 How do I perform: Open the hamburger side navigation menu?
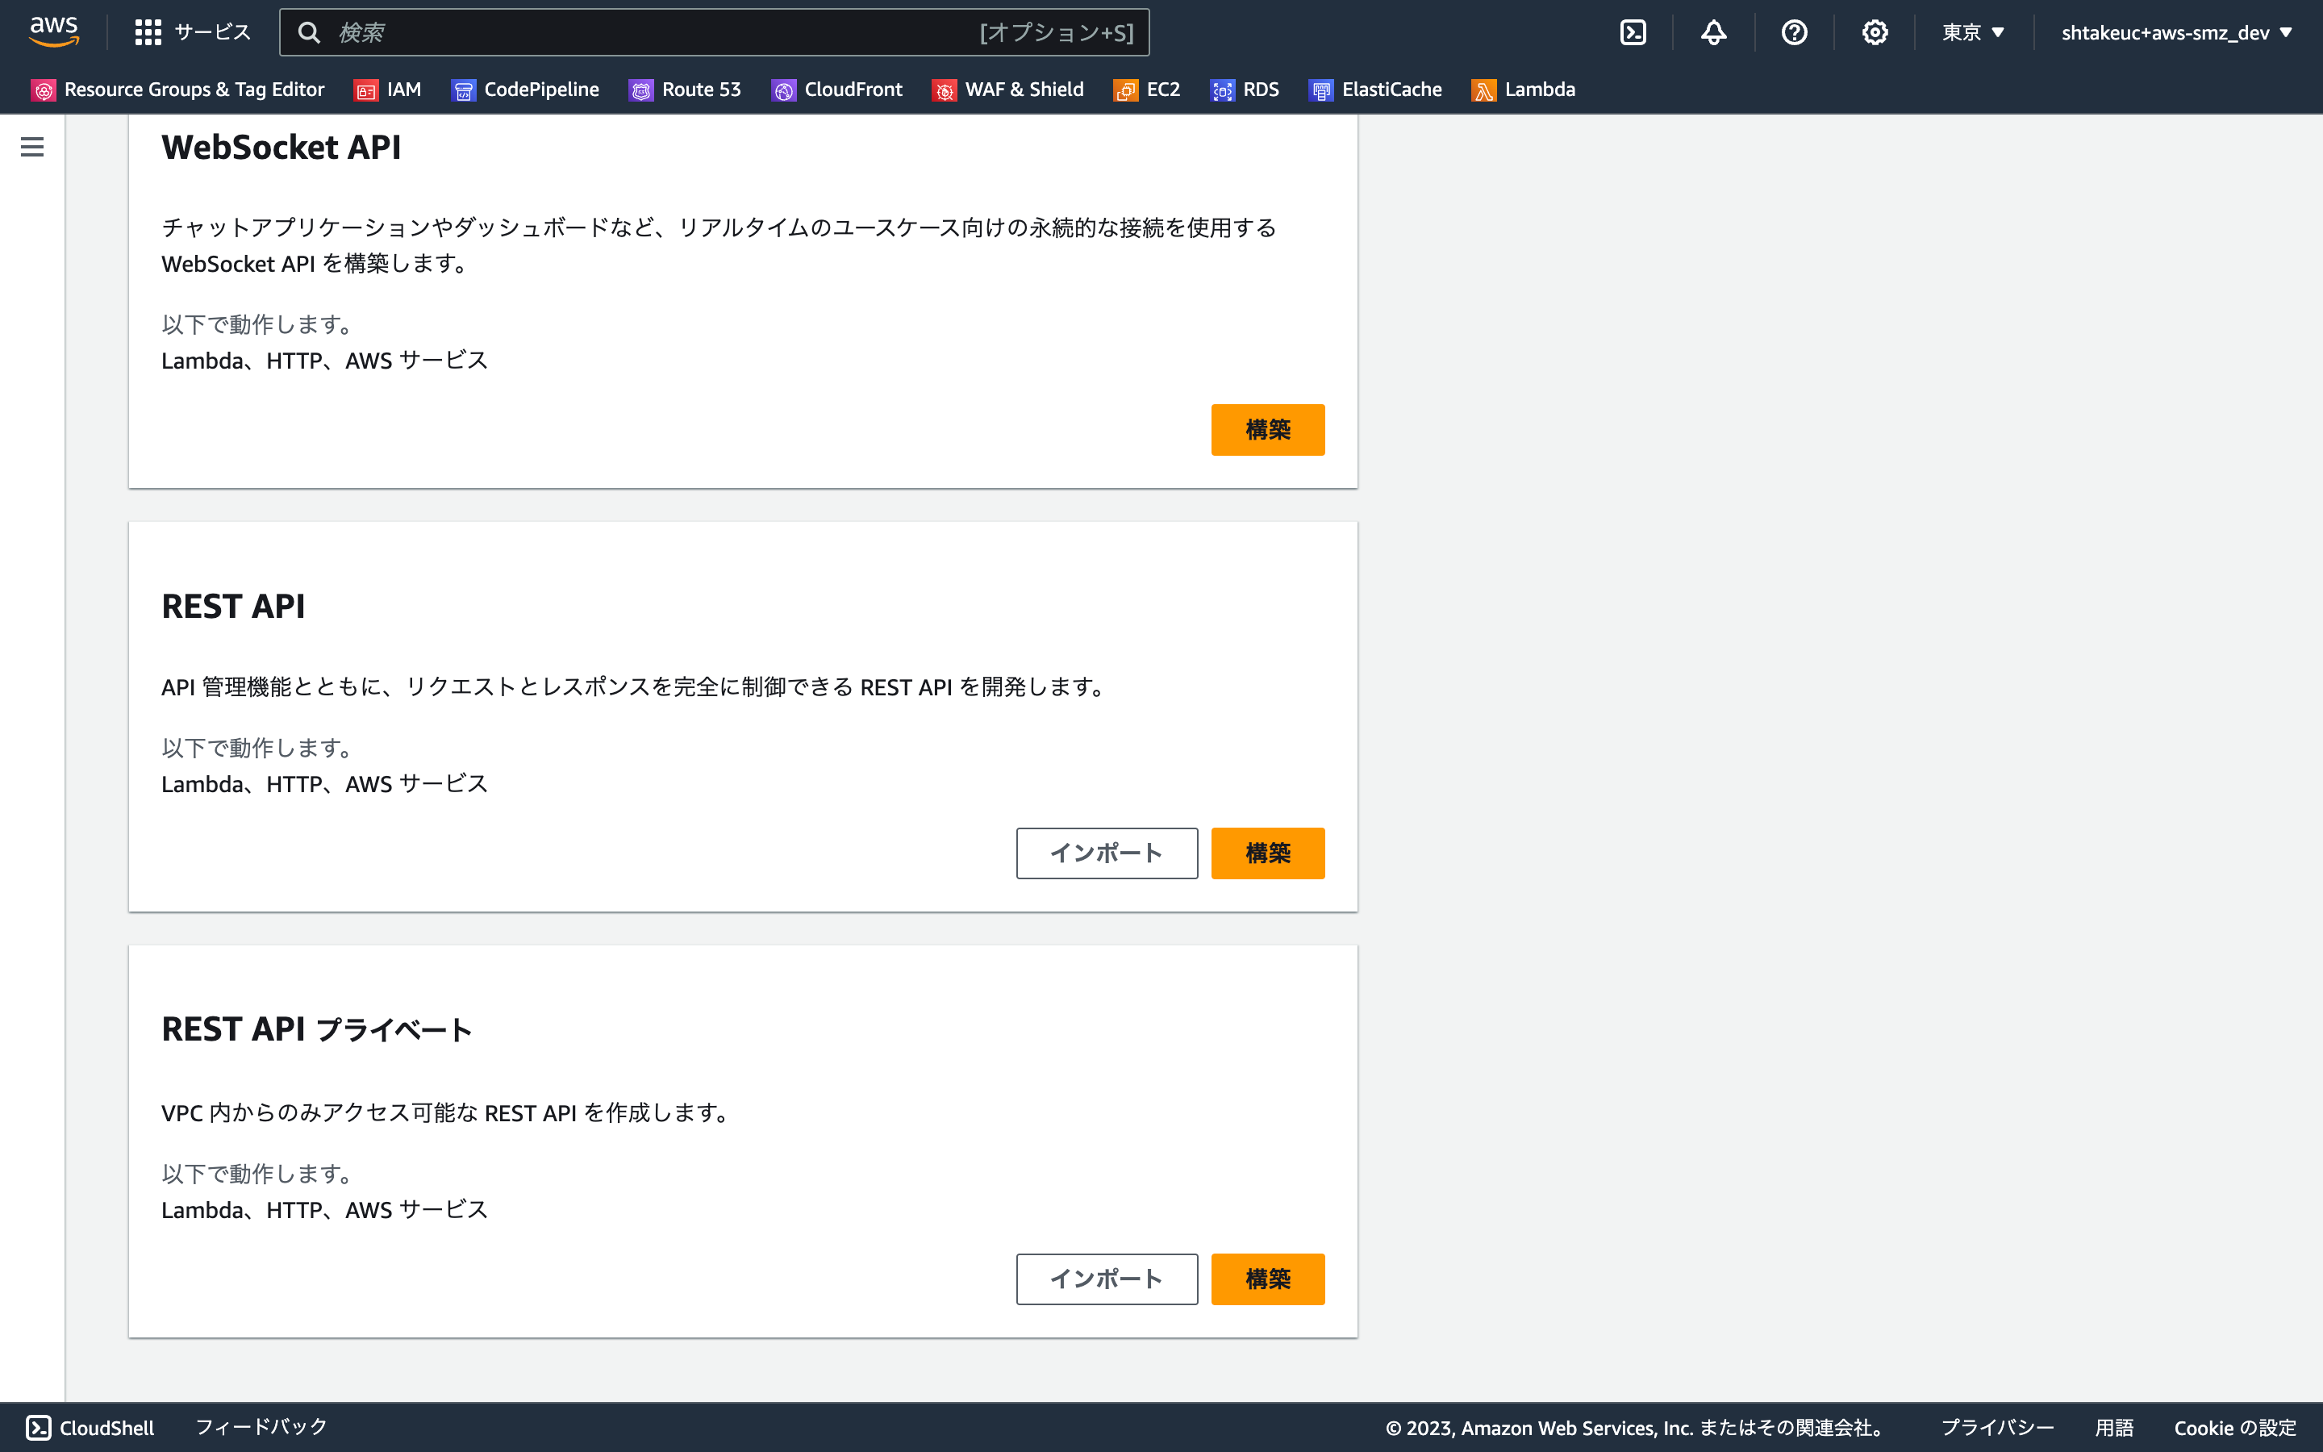[x=32, y=147]
